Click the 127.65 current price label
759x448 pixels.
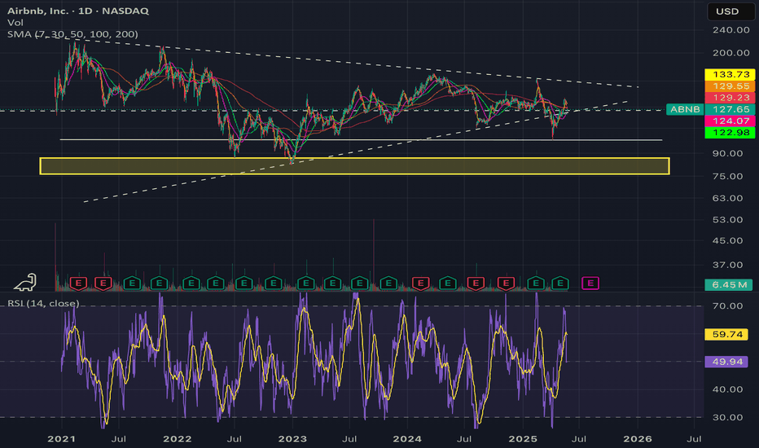(x=730, y=109)
